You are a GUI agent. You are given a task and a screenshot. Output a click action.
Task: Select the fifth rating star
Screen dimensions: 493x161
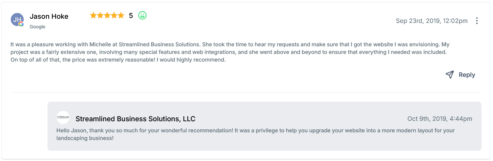coord(121,16)
